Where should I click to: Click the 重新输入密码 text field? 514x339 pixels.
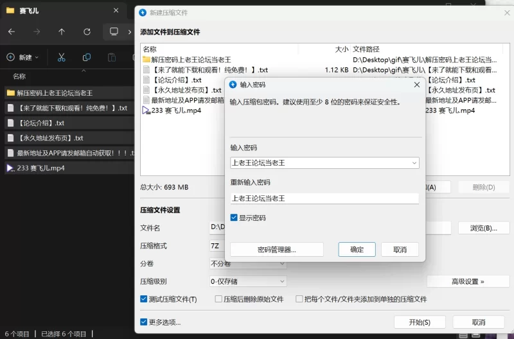click(324, 198)
